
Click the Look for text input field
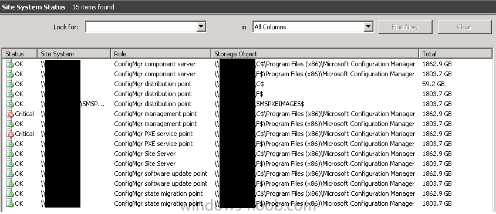tap(141, 27)
